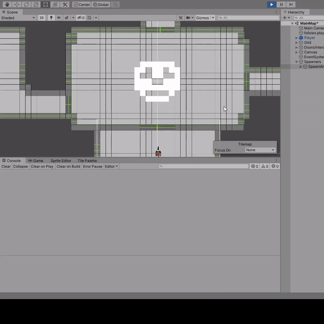Open the custom editor tools icon
324x324 pixels.
(65, 4)
